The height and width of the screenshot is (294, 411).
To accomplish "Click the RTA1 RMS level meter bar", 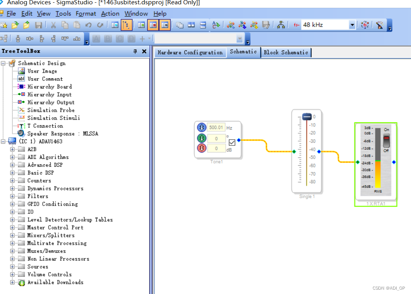I will click(378, 158).
